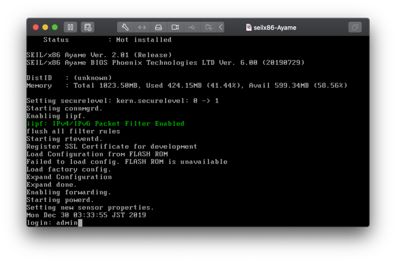Pause the virtual machine
This screenshot has width=396, height=262.
pos(70,27)
